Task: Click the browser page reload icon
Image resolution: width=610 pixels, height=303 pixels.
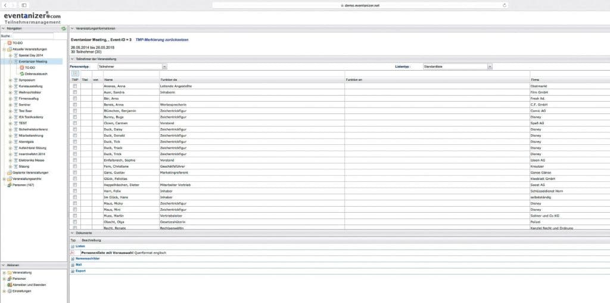Action: 505,5
